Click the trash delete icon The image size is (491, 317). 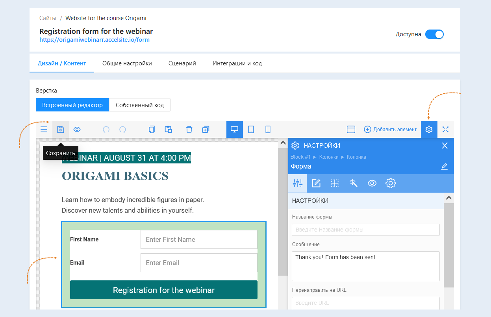(189, 130)
